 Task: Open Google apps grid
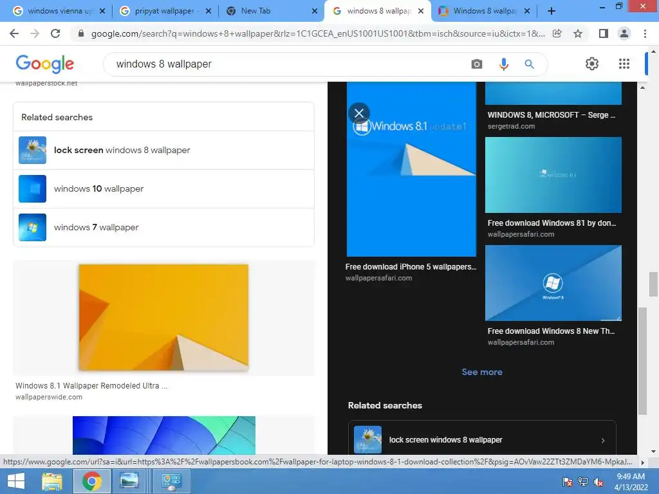click(624, 64)
